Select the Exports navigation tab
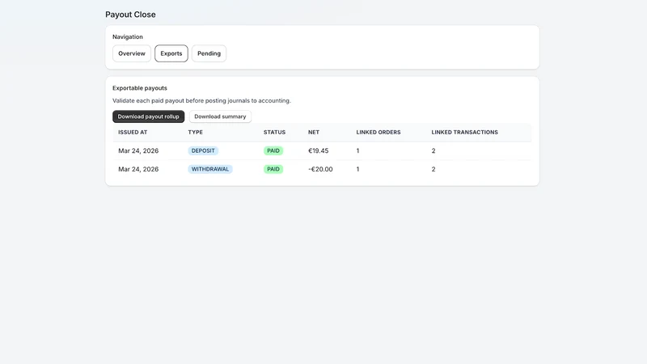Viewport: 647px width, 364px height. tap(171, 53)
